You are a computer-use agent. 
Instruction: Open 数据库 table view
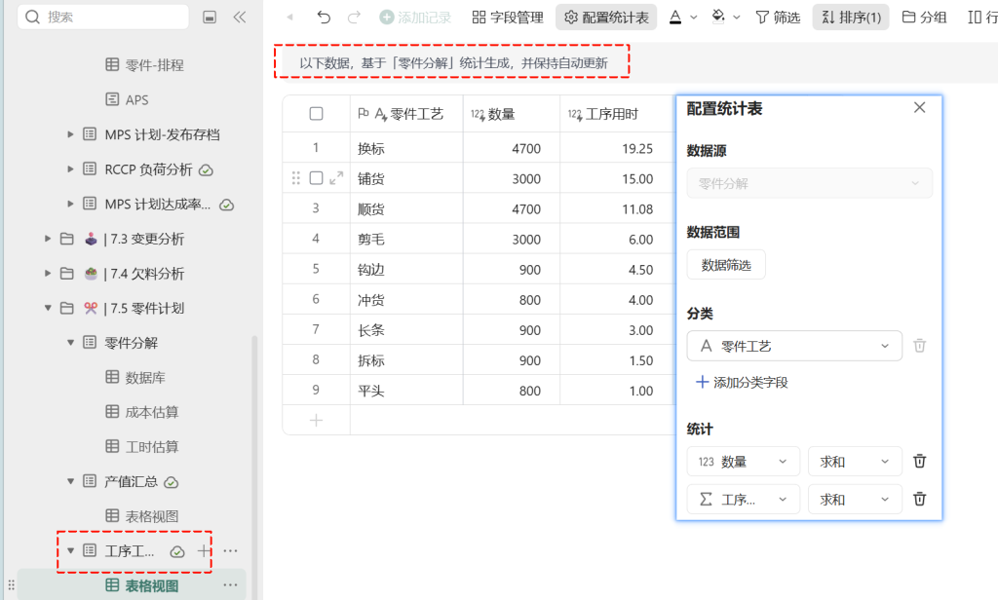[134, 377]
